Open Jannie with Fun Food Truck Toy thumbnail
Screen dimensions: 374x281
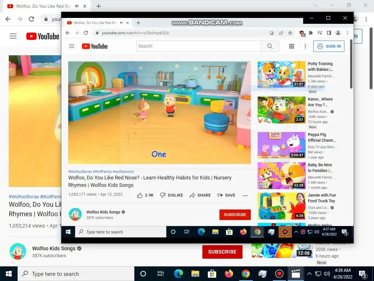[282, 206]
